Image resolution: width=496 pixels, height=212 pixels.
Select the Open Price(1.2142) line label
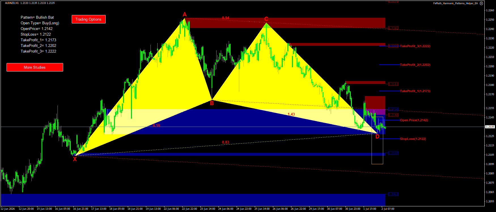pos(414,120)
